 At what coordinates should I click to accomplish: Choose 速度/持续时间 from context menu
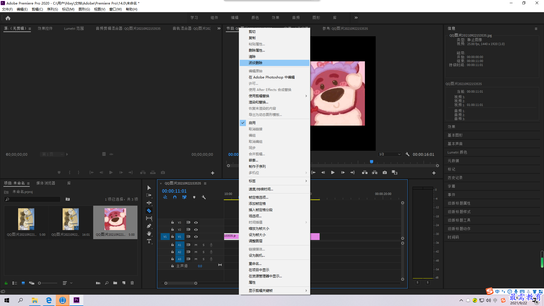(274, 189)
